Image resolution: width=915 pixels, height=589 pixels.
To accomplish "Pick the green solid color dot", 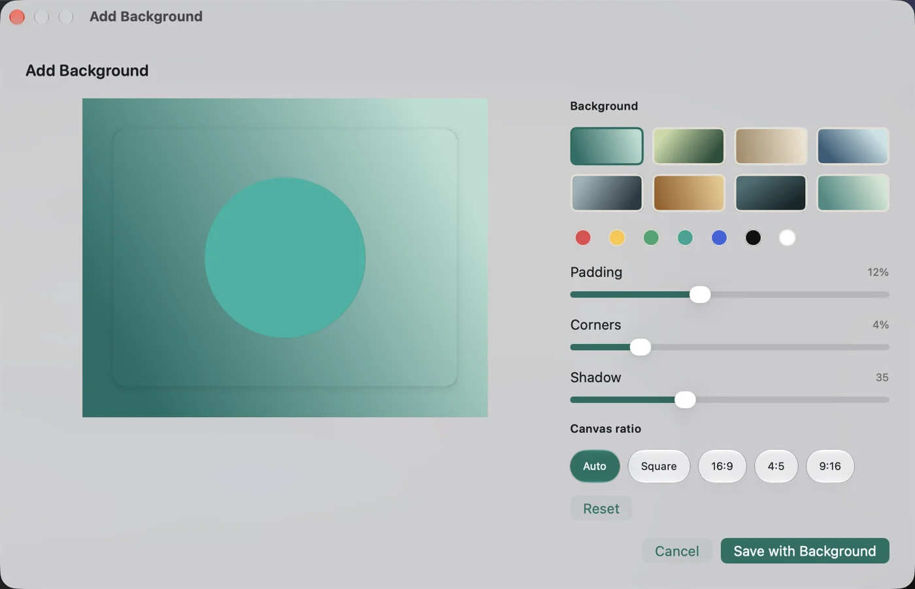I will pos(651,238).
